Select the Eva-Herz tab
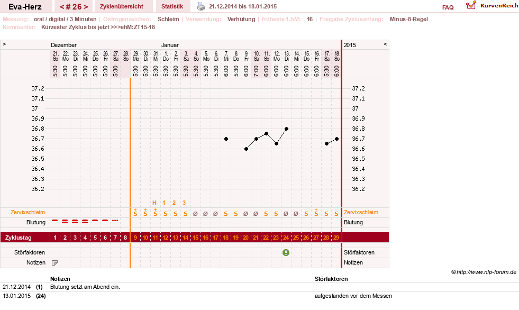The width and height of the screenshot is (519, 310). click(25, 7)
